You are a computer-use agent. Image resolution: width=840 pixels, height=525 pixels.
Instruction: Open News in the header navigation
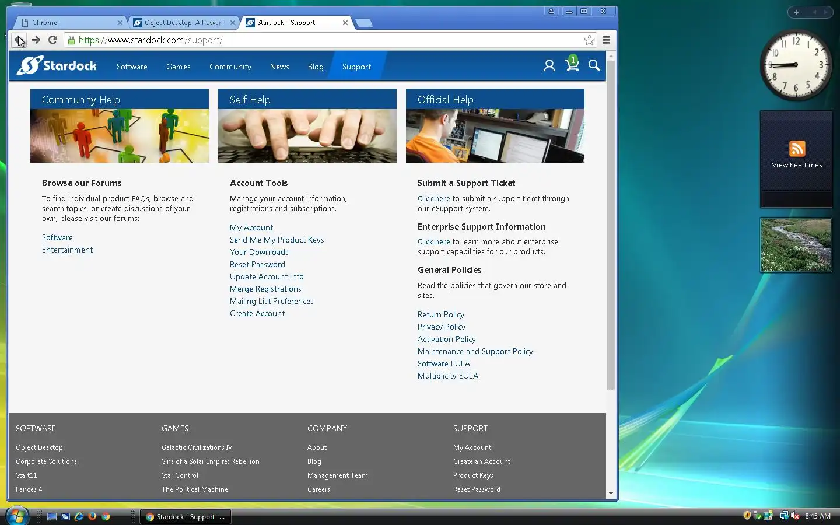(279, 66)
